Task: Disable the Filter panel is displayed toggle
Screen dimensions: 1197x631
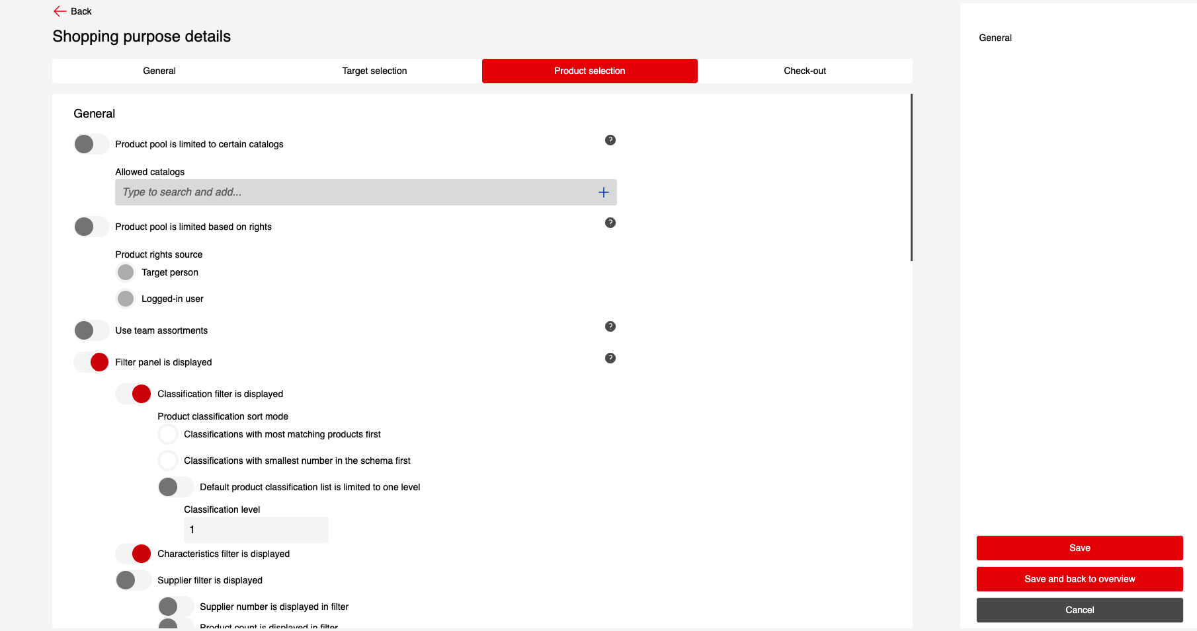Action: pyautogui.click(x=91, y=362)
